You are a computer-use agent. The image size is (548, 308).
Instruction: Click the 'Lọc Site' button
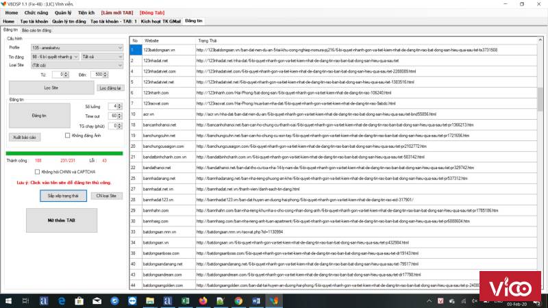coord(51,88)
